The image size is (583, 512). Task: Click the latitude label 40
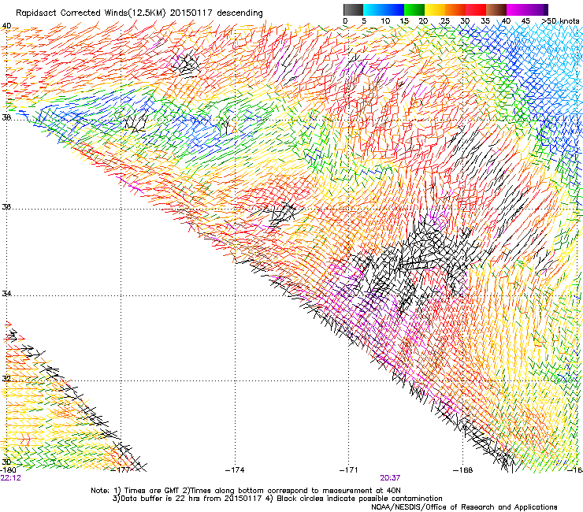(x=6, y=26)
